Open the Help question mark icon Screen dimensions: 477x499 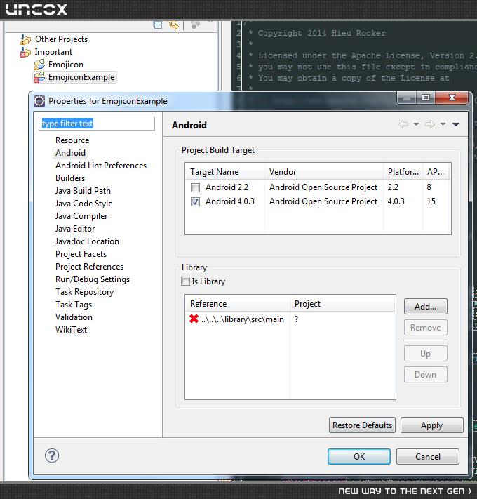(x=52, y=455)
